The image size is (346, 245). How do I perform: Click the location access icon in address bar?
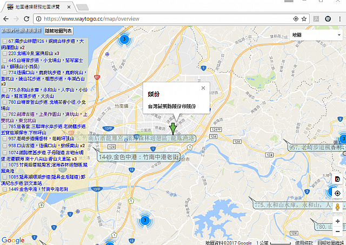[296, 19]
